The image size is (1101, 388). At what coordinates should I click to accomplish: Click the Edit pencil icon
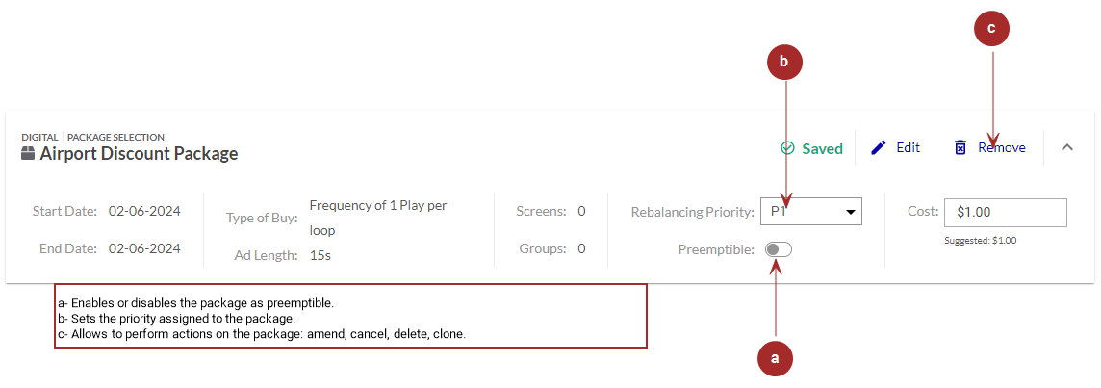(878, 147)
